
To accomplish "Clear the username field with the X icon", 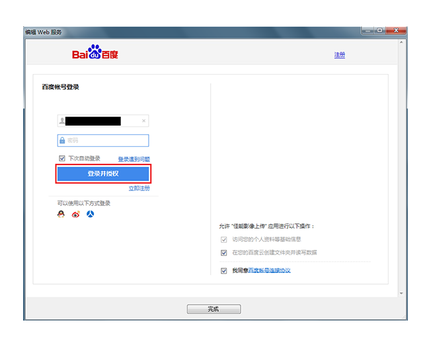I will 143,120.
